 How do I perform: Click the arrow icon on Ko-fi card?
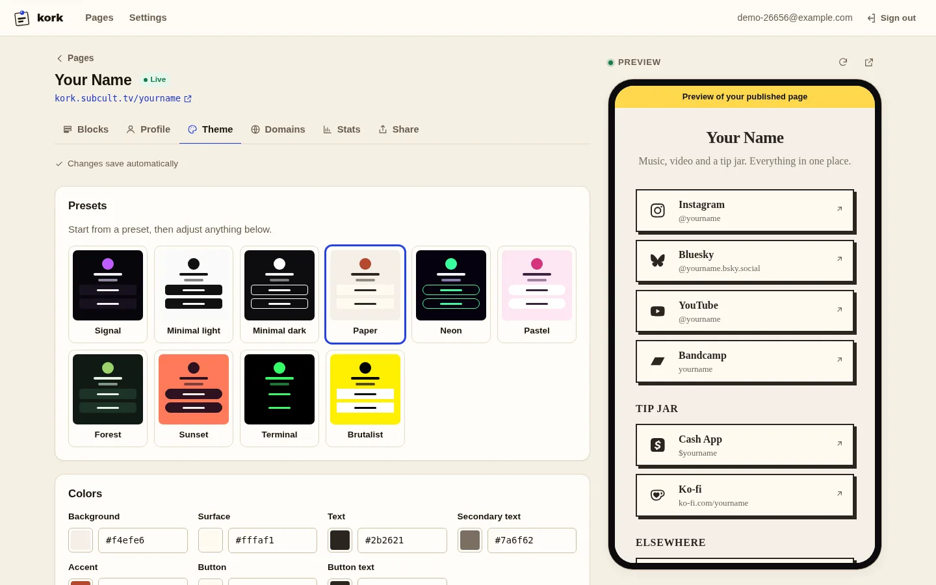(839, 493)
